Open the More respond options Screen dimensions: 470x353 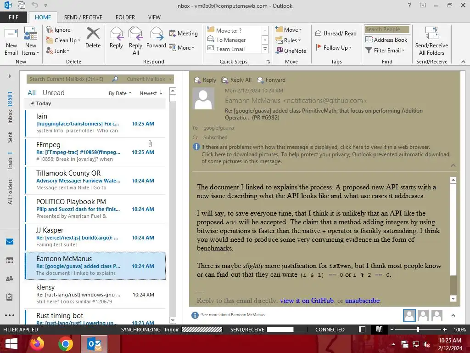coord(182,47)
